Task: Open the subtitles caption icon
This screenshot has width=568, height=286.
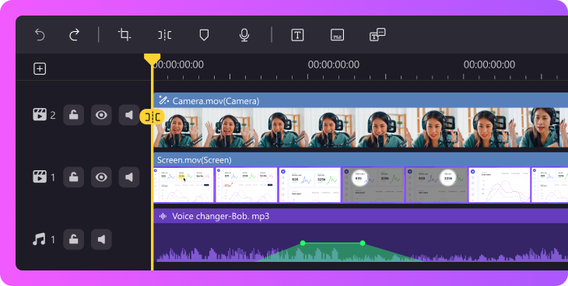Action: 337,35
